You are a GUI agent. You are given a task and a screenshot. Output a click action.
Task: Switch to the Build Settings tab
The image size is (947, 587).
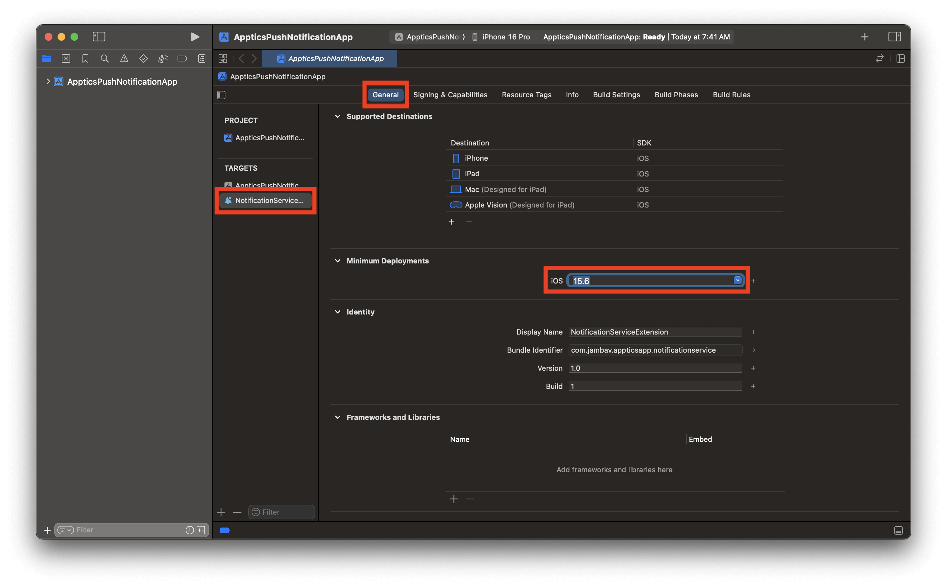pyautogui.click(x=616, y=95)
